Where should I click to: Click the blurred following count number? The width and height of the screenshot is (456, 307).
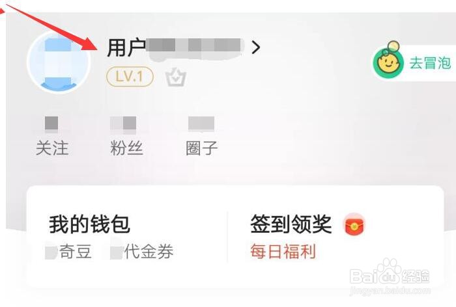click(x=51, y=123)
